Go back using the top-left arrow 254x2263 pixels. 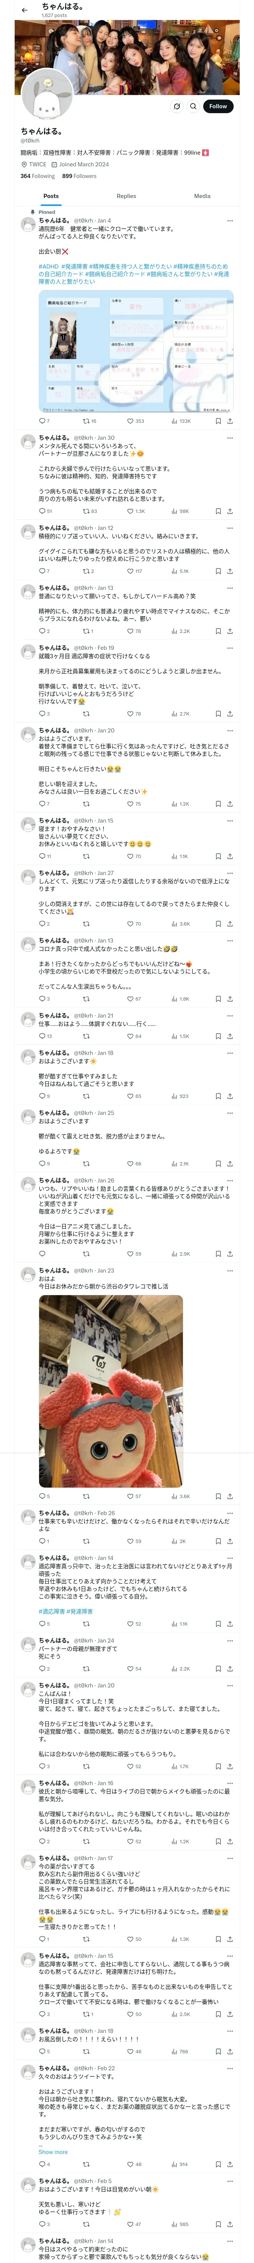pos(24,11)
